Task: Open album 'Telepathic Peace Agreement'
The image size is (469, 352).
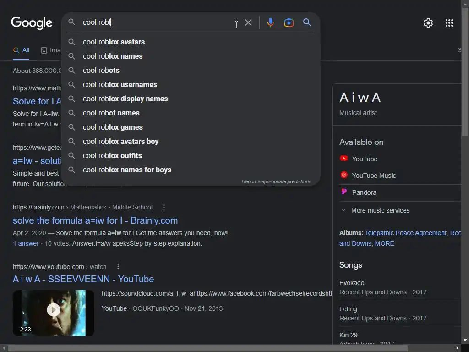Action: point(406,233)
